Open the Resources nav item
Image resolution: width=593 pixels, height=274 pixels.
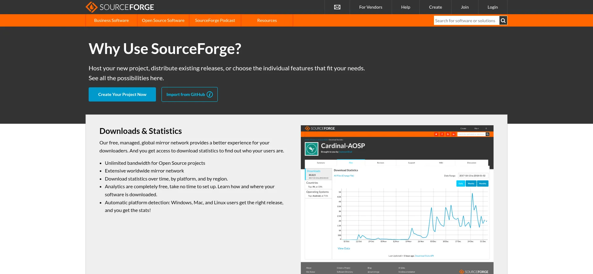tap(267, 20)
